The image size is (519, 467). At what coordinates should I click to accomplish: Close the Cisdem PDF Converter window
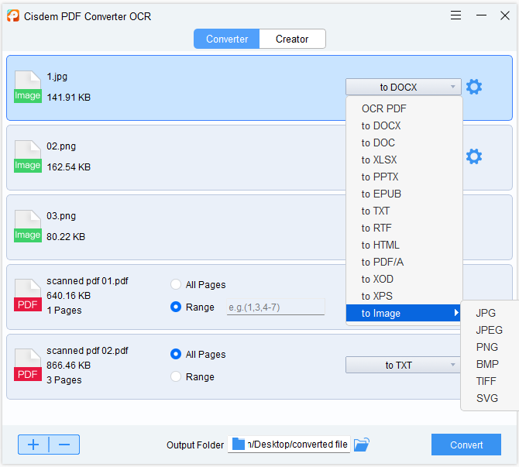pyautogui.click(x=505, y=15)
